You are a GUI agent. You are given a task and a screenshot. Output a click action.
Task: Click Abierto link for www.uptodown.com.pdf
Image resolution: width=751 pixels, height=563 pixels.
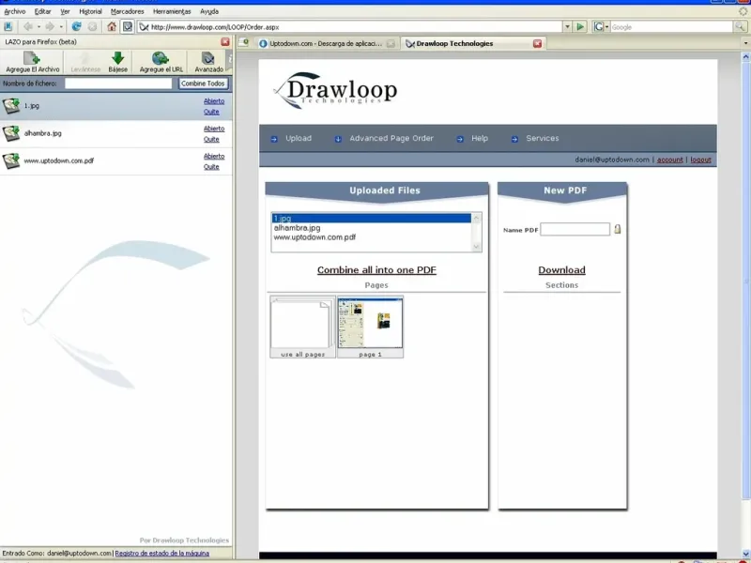pyautogui.click(x=214, y=156)
